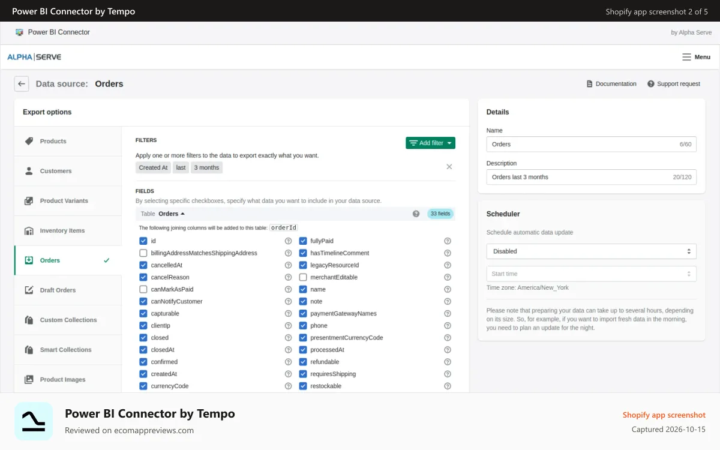Click help icon for phone field
Viewport: 720px width, 450px height.
point(448,326)
